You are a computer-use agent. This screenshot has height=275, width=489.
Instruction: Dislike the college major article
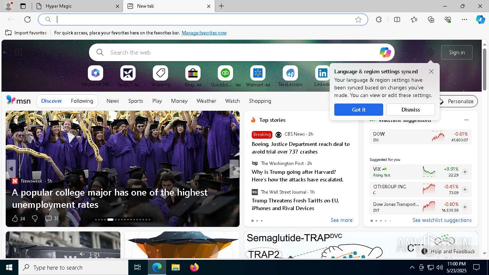tap(35, 218)
